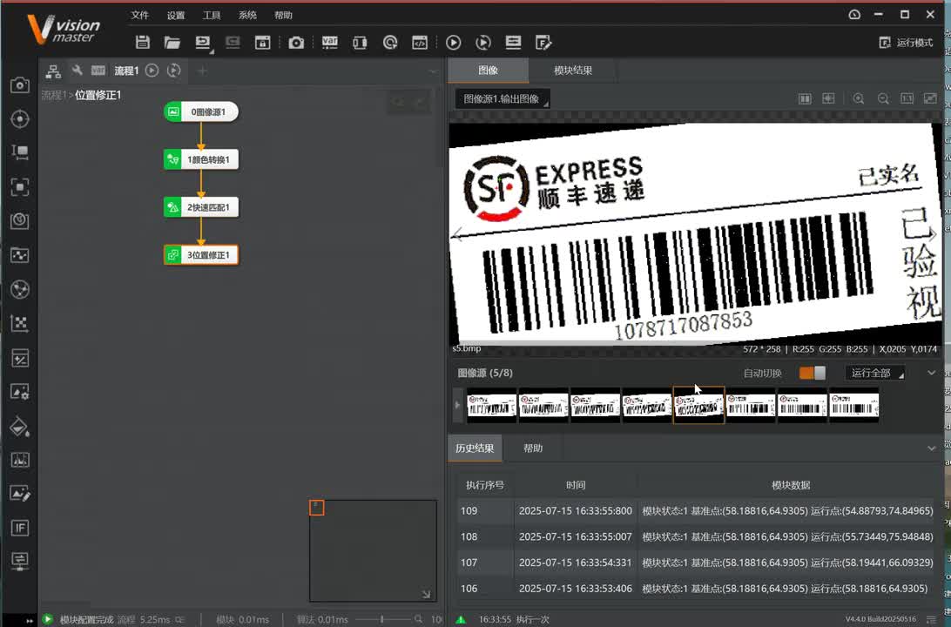The width and height of the screenshot is (951, 627).
Task: Open the 工具 menu
Action: (211, 15)
